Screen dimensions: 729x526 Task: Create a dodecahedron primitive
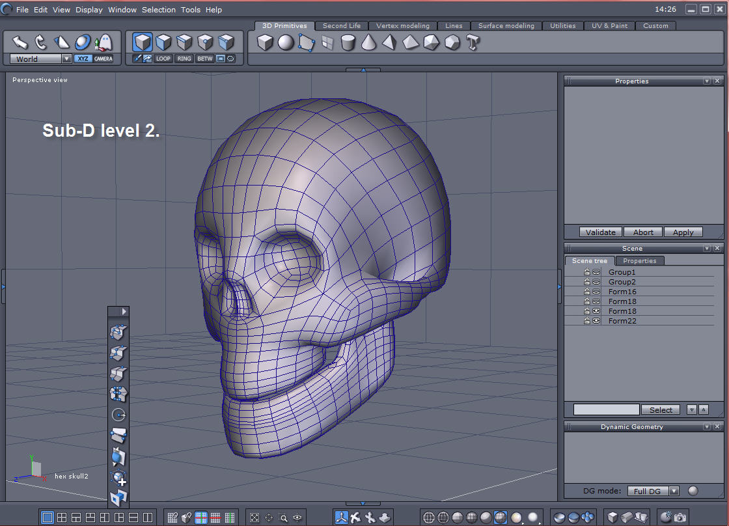coord(452,42)
